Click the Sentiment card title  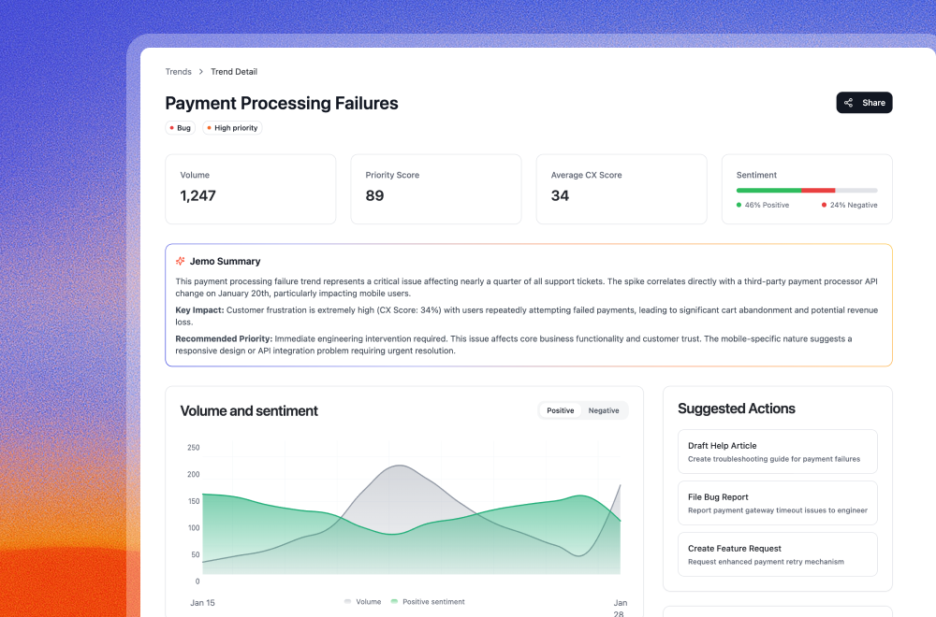(x=756, y=175)
